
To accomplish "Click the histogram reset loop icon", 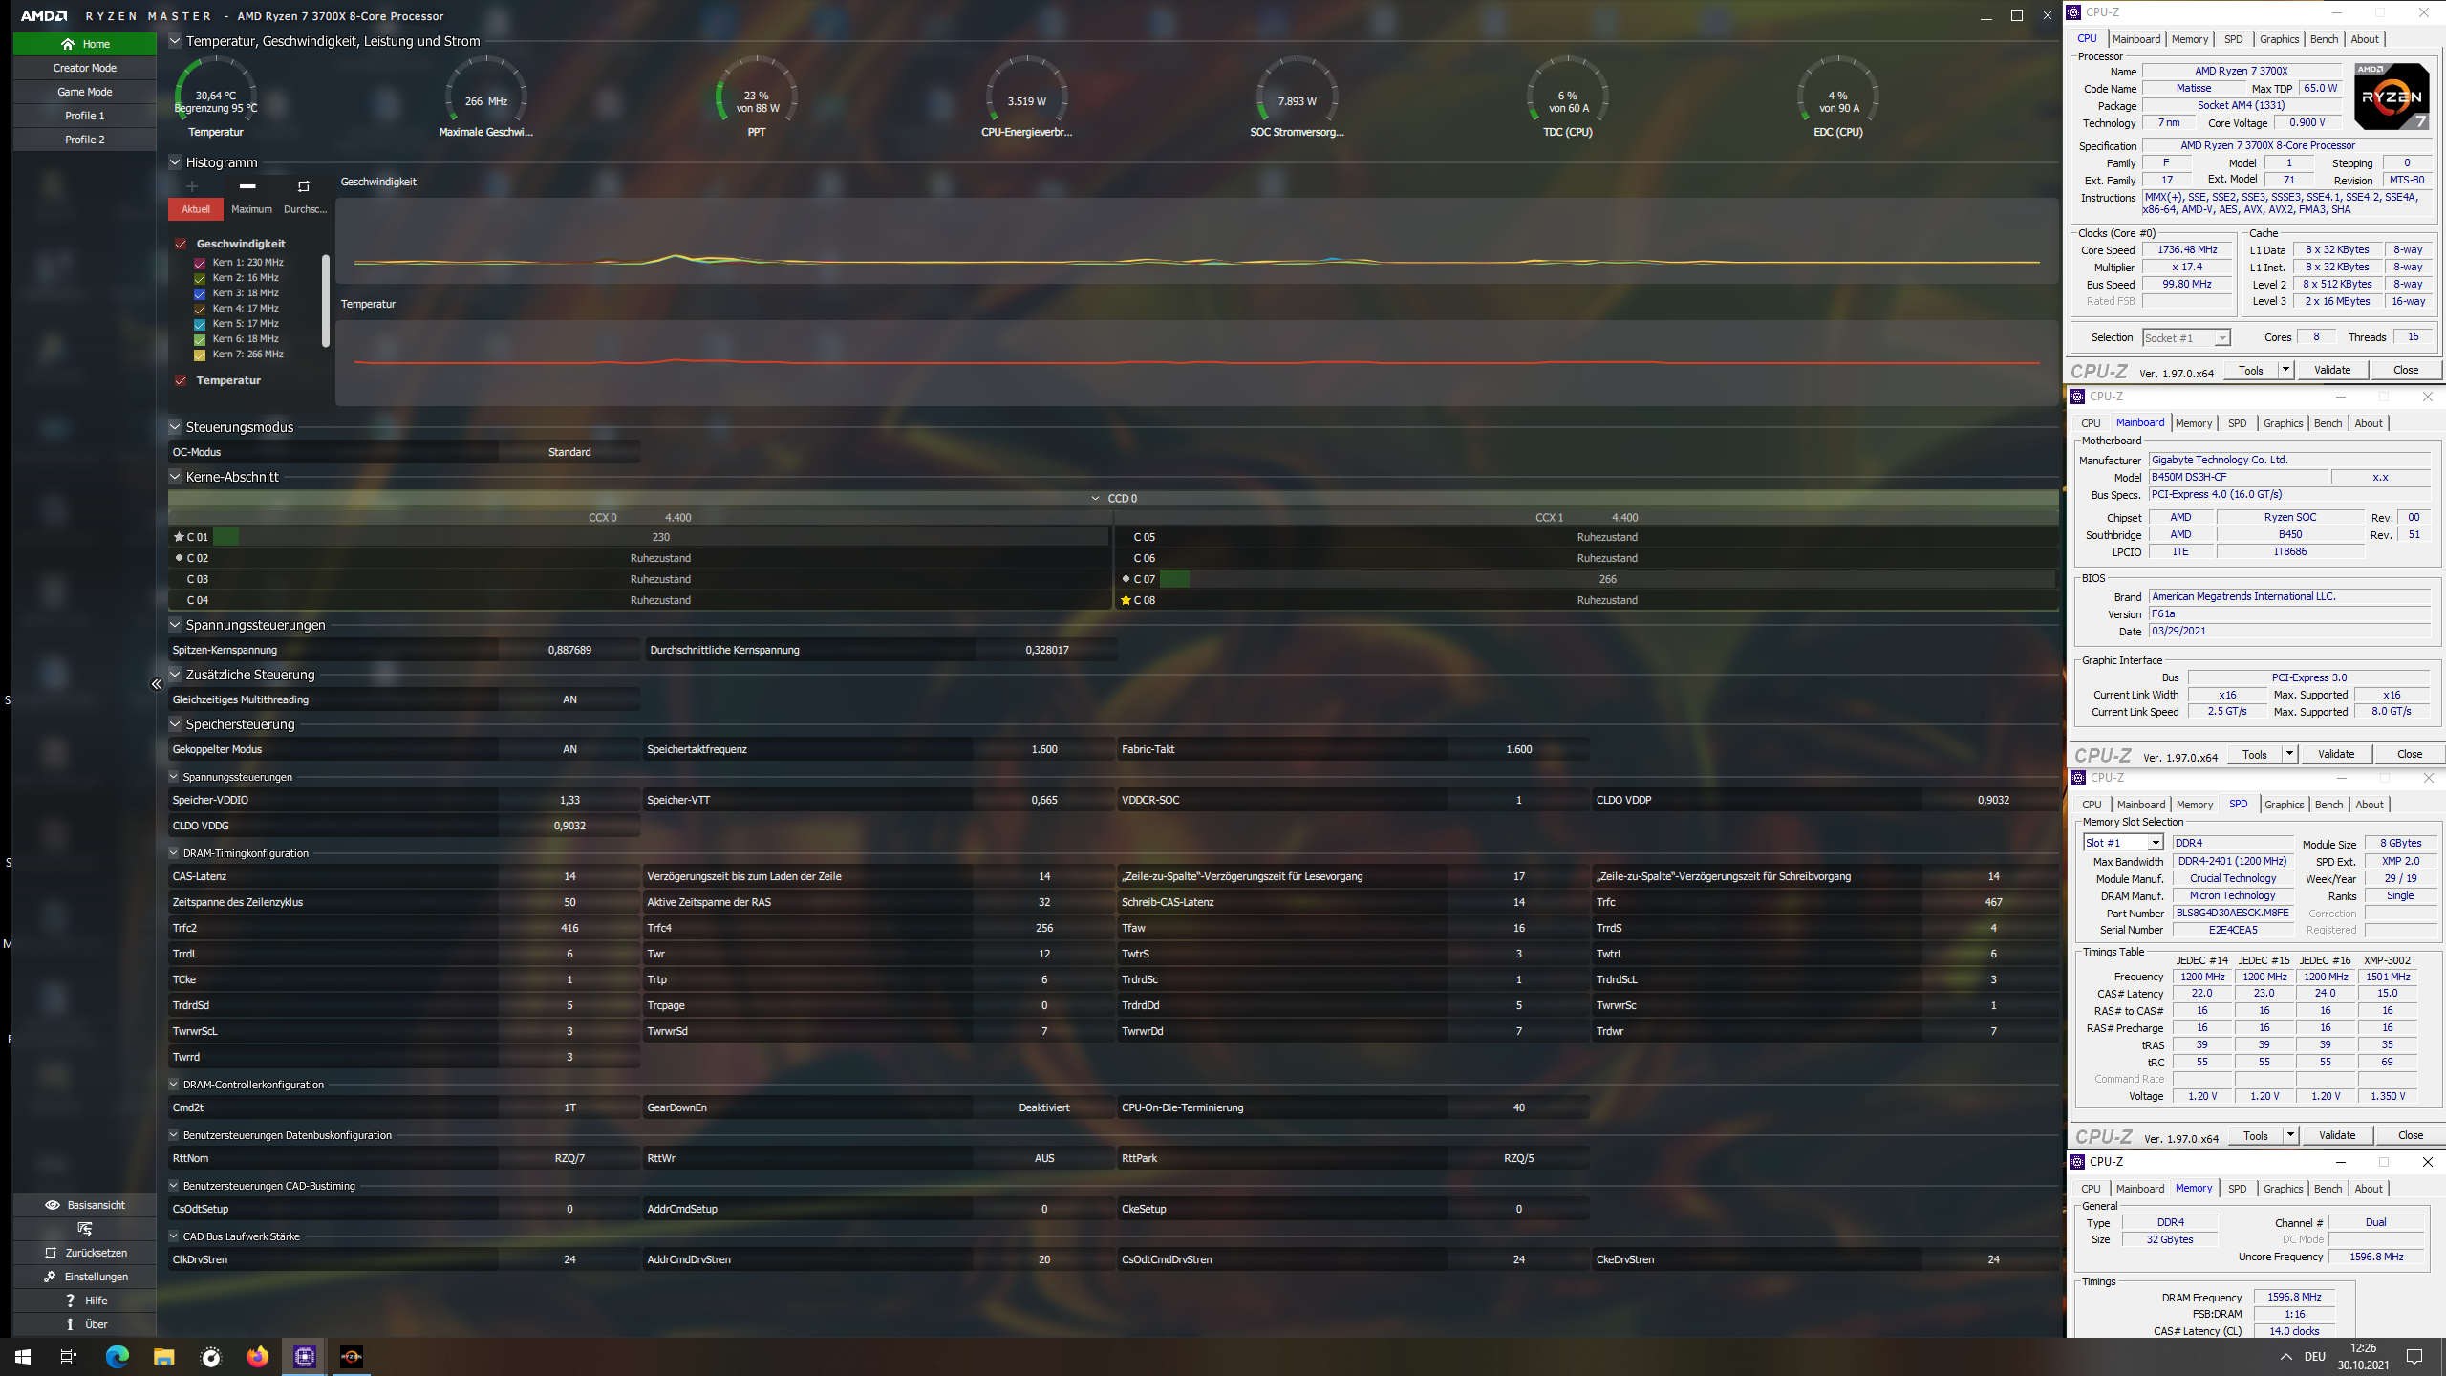I will click(x=304, y=186).
